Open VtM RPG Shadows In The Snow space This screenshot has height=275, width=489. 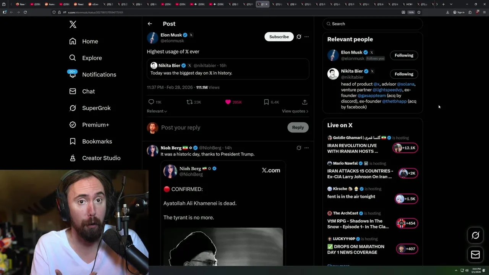(358, 224)
